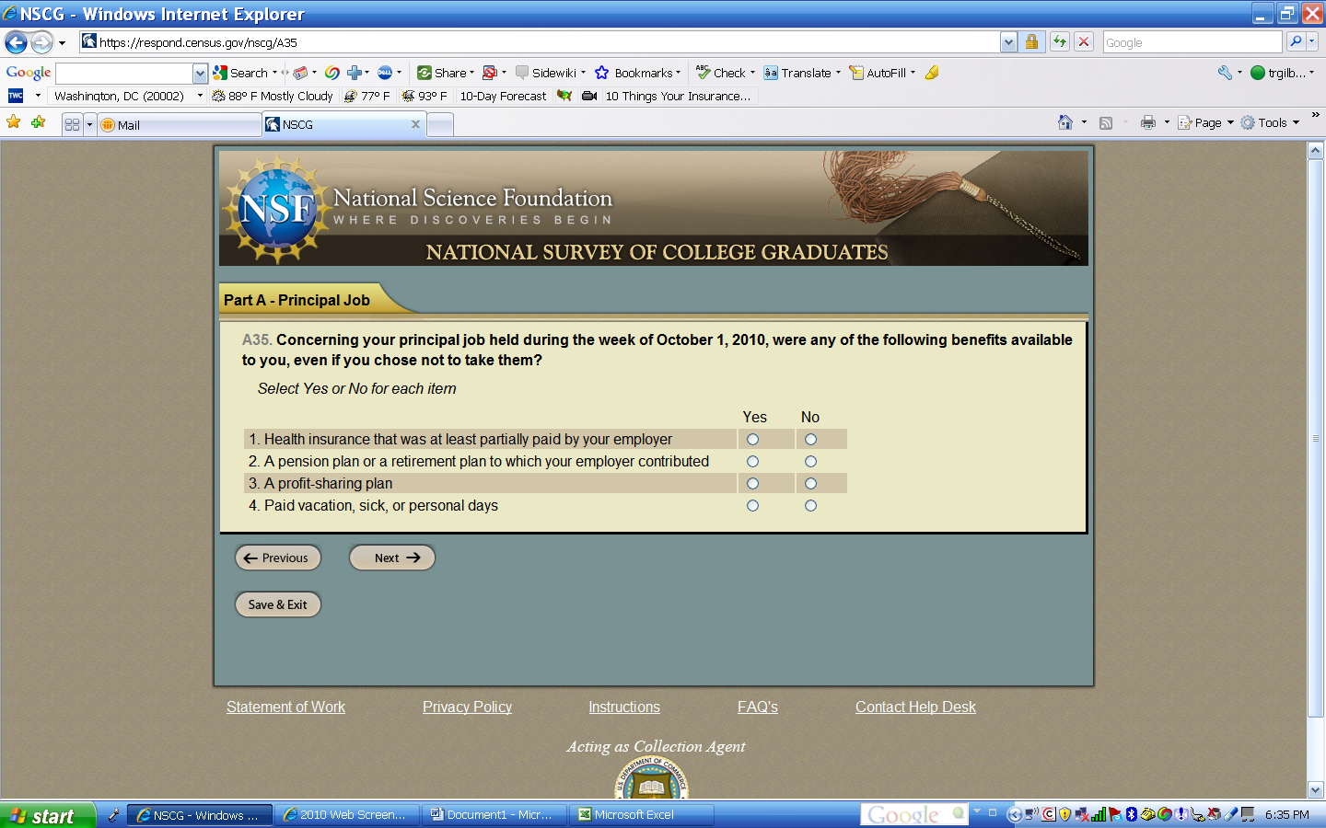Image resolution: width=1326 pixels, height=828 pixels.
Task: Click the vertical scrollbar down arrow
Action: (x=1316, y=789)
